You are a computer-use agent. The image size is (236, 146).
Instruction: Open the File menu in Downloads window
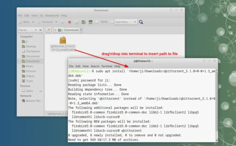pyautogui.click(x=20, y=15)
